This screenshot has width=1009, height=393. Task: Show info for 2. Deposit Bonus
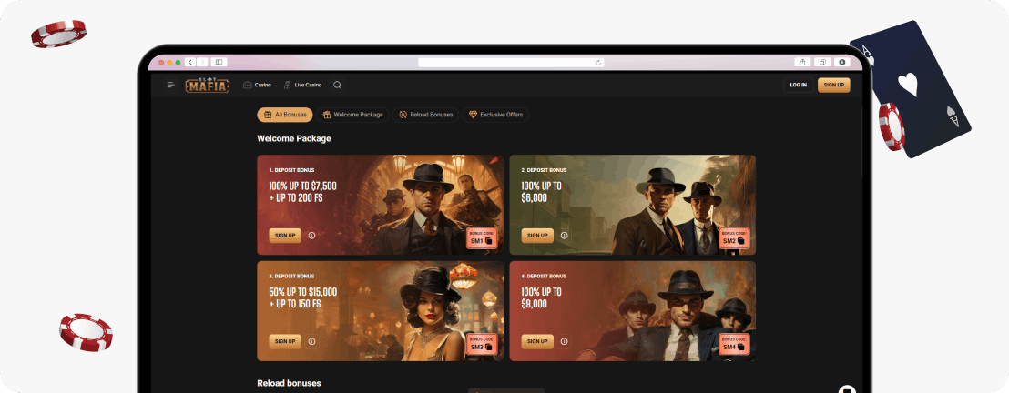point(565,236)
